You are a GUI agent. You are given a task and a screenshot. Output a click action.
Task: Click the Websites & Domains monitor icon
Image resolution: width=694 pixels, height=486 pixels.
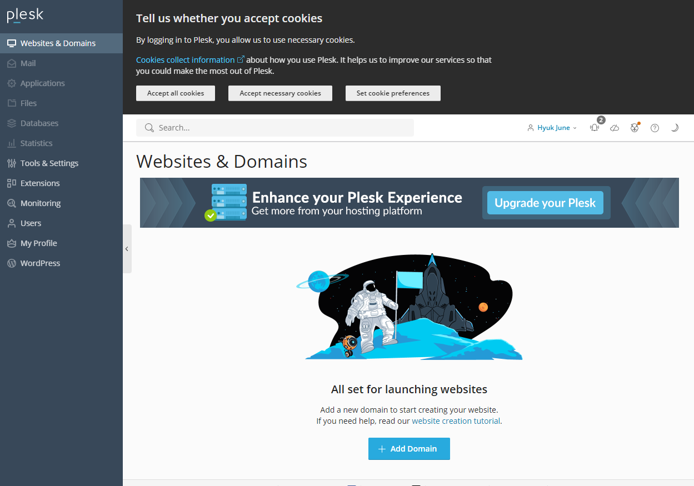coord(11,43)
